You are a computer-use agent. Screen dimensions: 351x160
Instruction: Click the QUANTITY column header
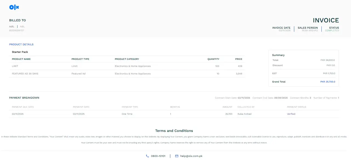(x=213, y=59)
